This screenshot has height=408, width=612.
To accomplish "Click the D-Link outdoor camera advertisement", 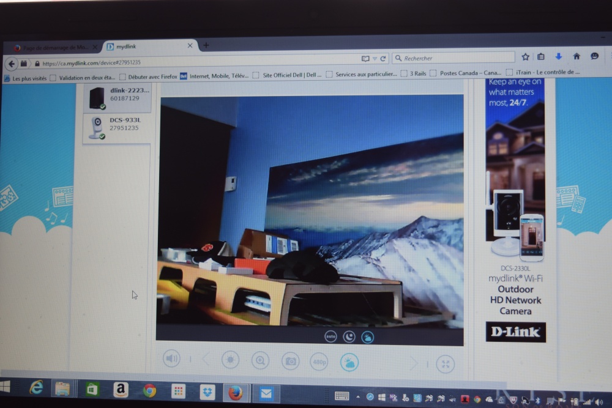I will 515,210.
